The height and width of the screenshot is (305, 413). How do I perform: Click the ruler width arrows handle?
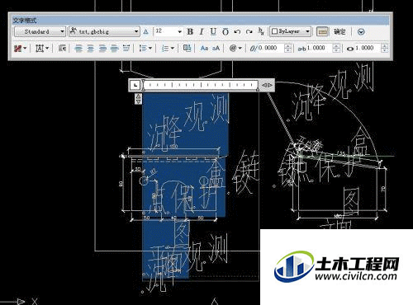pos(267,85)
